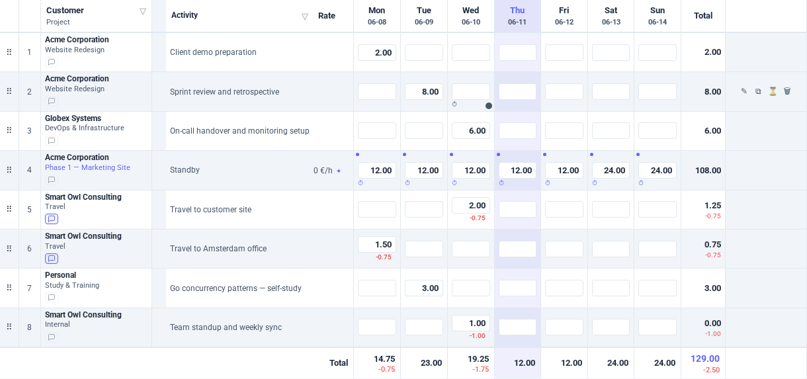Screen dimensions: 807x379
Task: Click the 129.00 grand total
Action: 705,358
